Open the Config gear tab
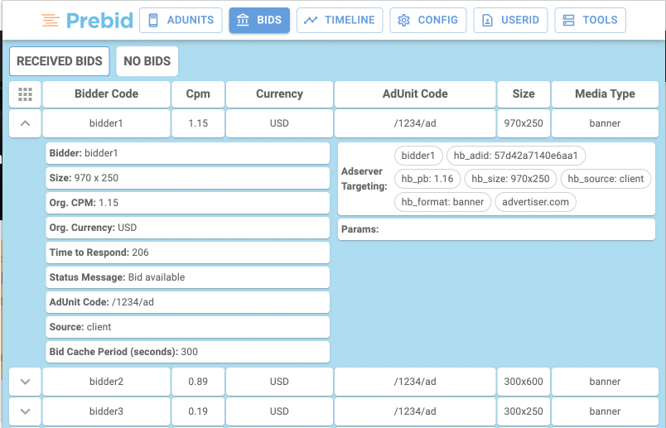Image resolution: width=666 pixels, height=428 pixels. click(428, 21)
